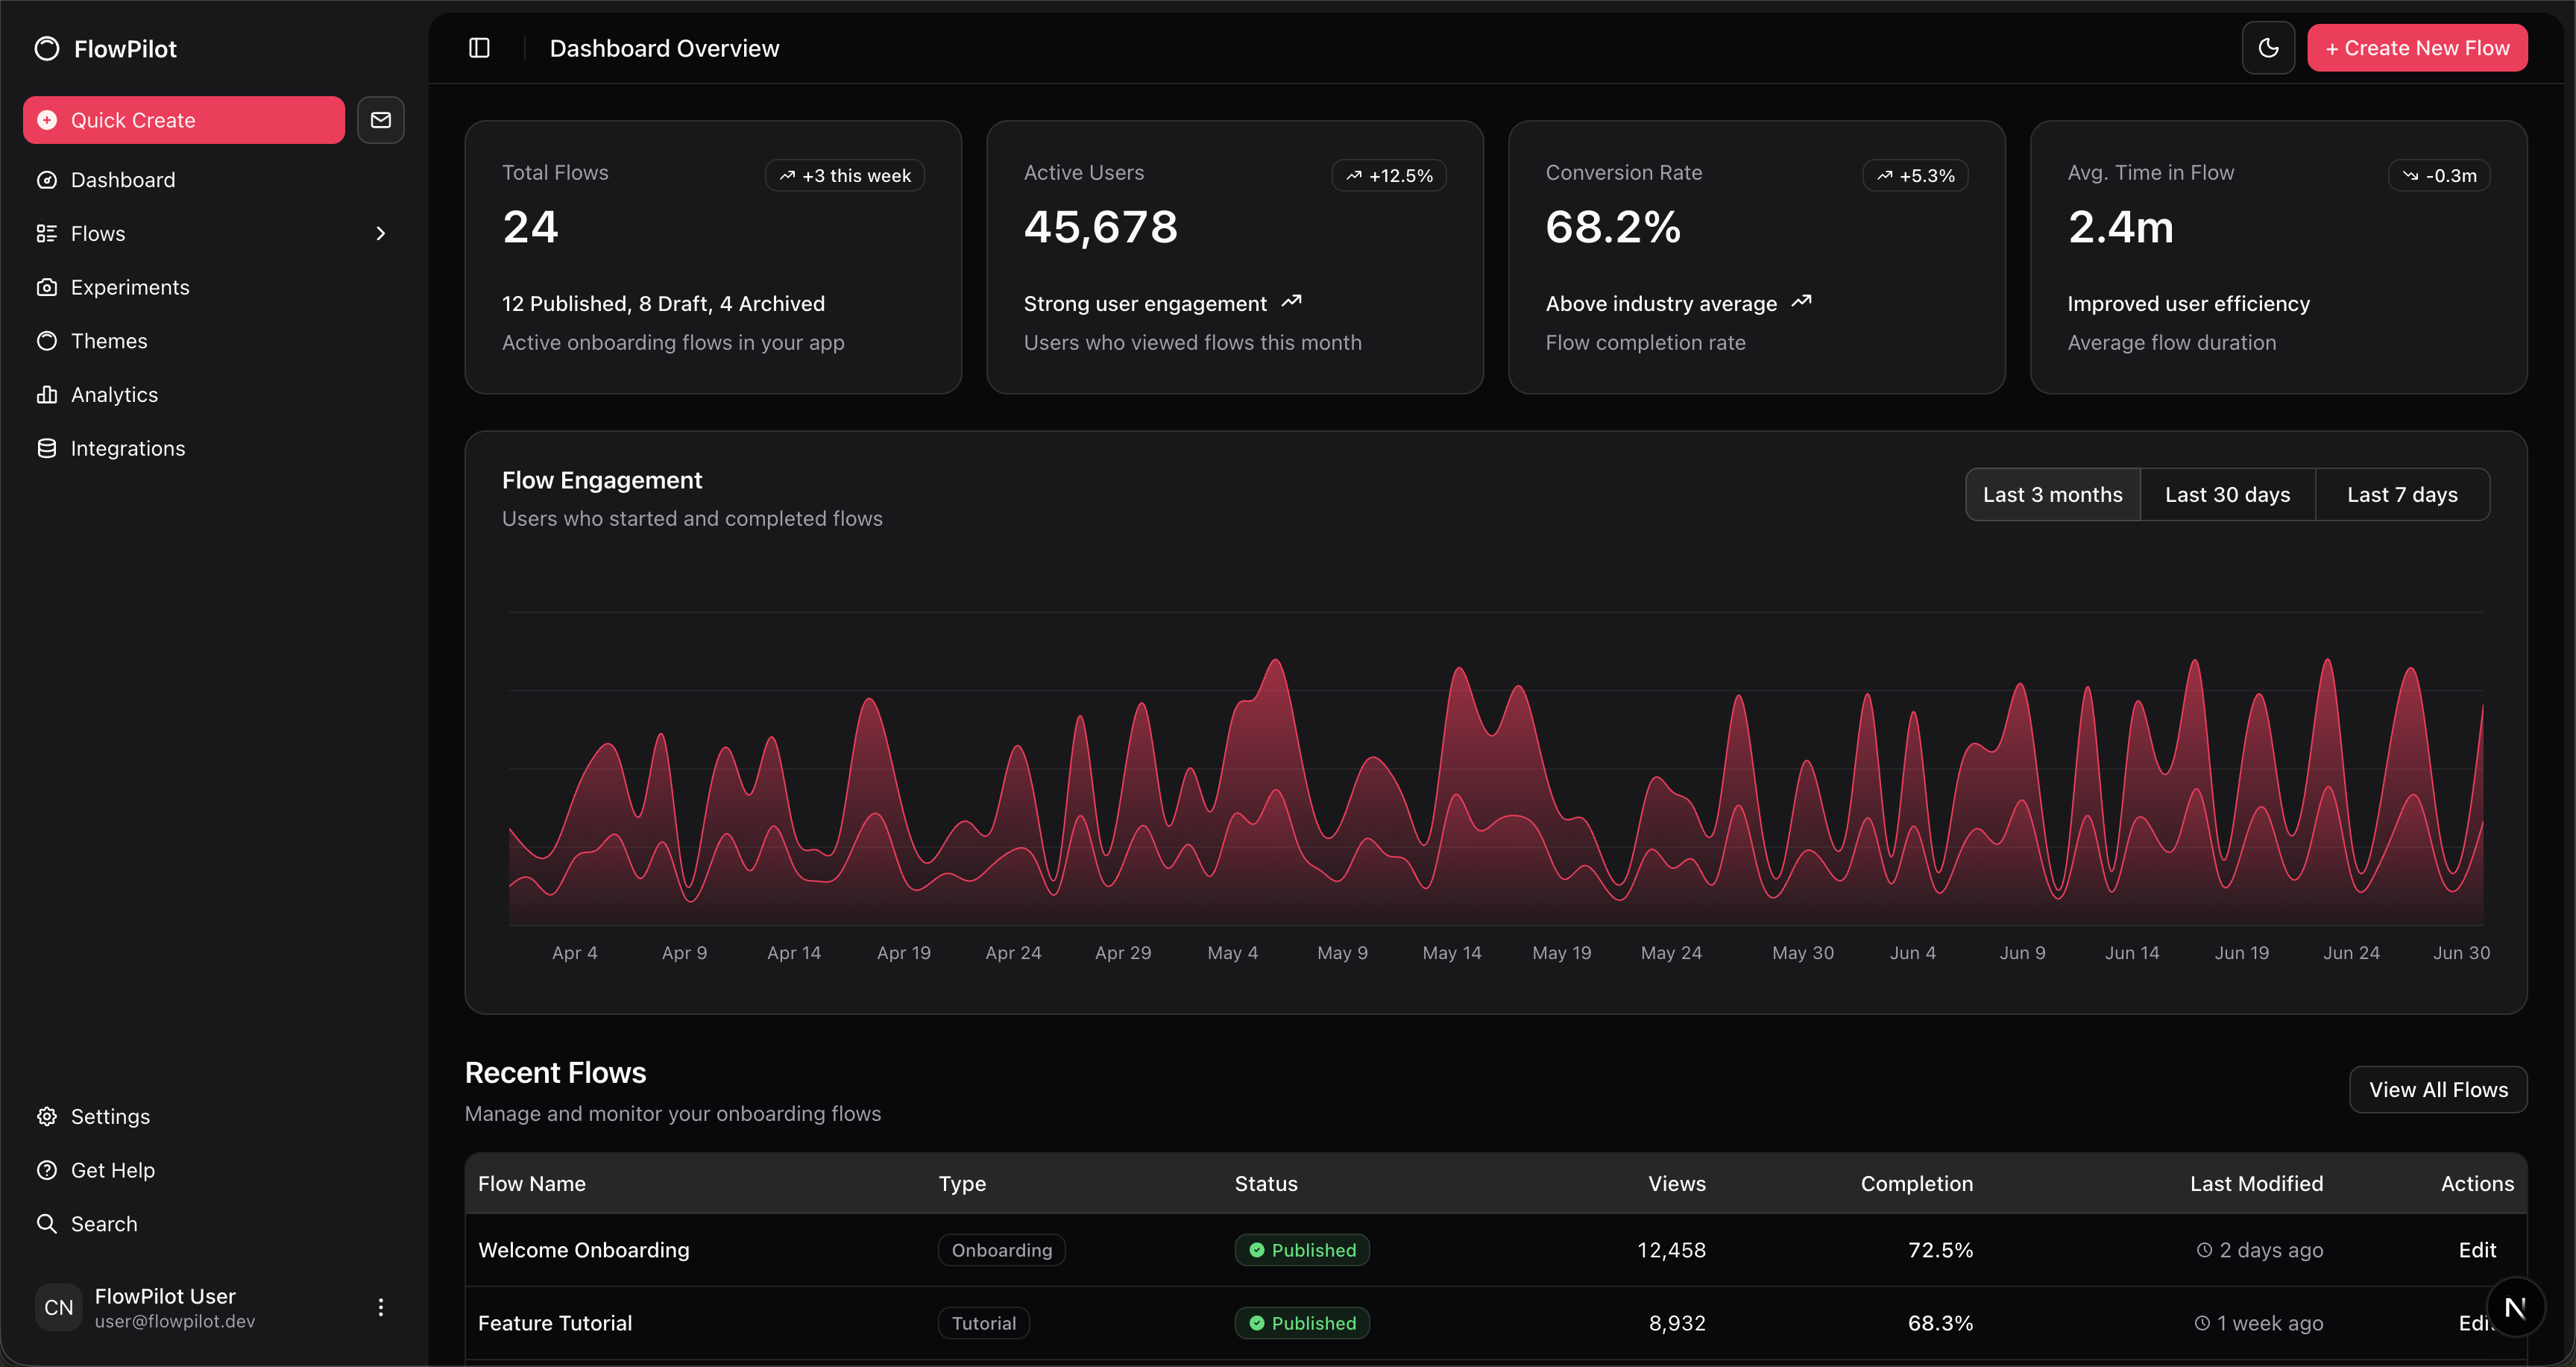Open the Themes section
This screenshot has width=2576, height=1367.
pos(109,341)
